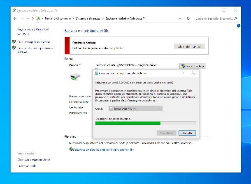251x184 pixels.
Task: Expand the address bar history dropdown
Action: [x=180, y=19]
